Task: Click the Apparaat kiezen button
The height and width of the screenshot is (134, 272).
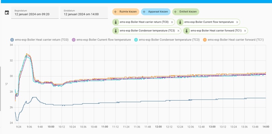Action: point(156,12)
